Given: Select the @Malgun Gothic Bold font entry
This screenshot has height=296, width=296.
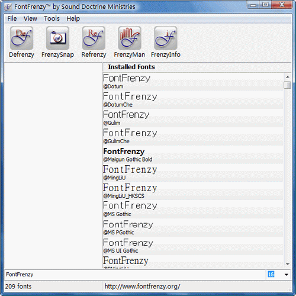Looking at the screenshot, I should pyautogui.click(x=193, y=155).
